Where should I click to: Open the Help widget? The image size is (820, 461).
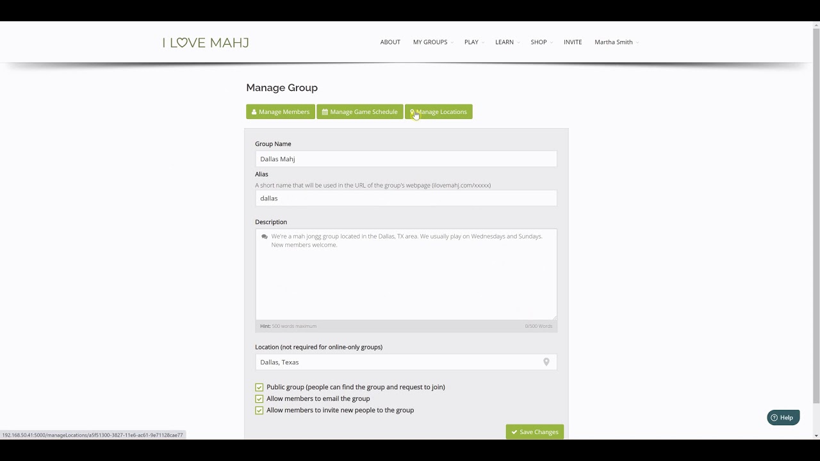coord(783,417)
